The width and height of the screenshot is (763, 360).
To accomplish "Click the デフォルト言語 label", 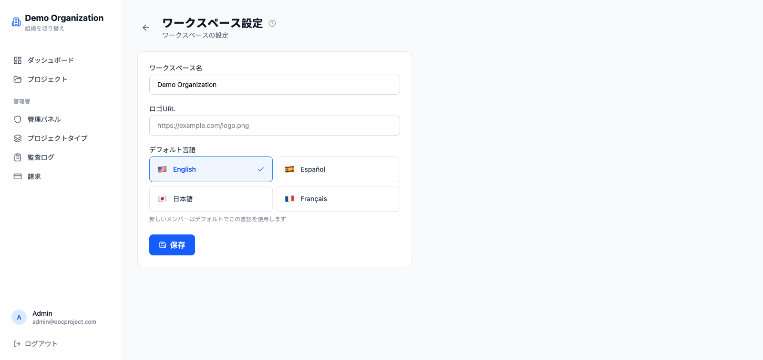I will click(173, 150).
